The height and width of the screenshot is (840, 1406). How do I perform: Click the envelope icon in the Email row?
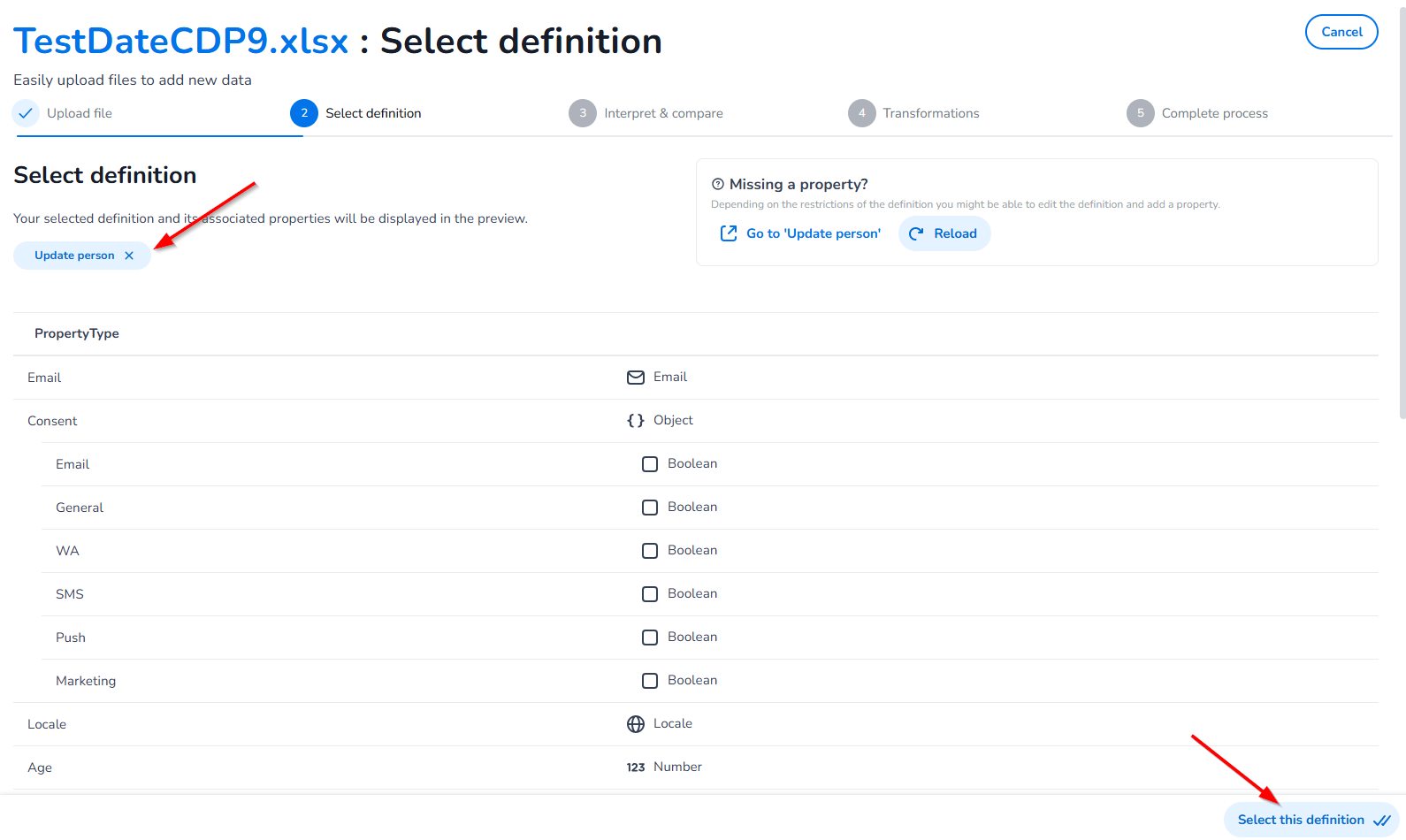pos(636,378)
